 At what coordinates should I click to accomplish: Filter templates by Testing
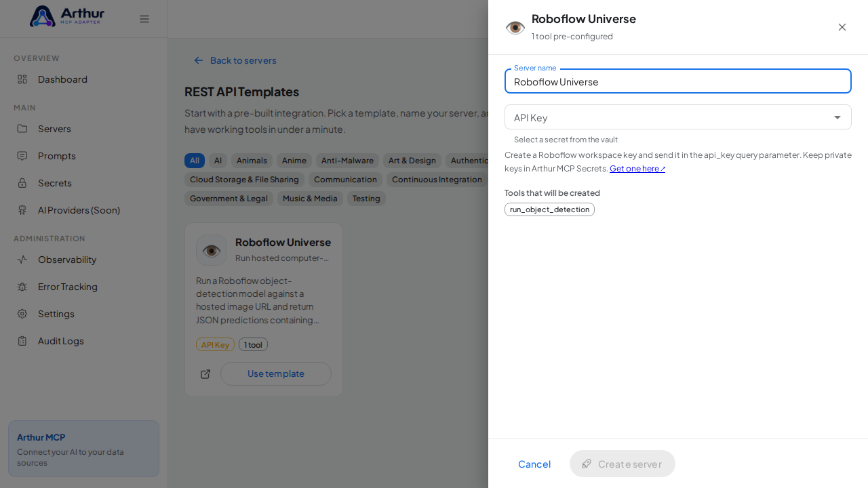(366, 199)
